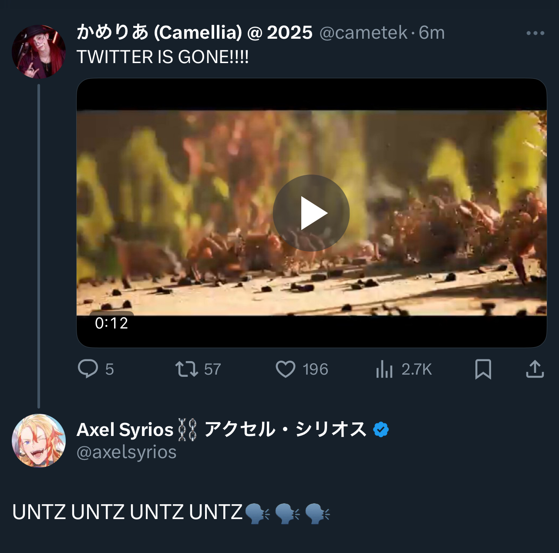The width and height of the screenshot is (559, 553).
Task: Play the video with the center play button
Action: click(x=311, y=213)
